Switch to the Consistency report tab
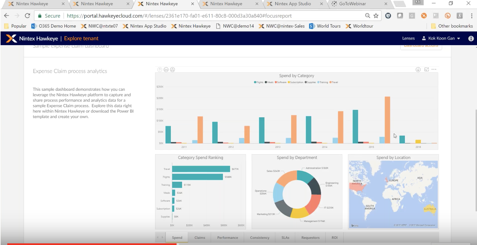Viewport: 477px width, 245px height. tap(260, 237)
